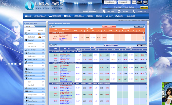Click the Rugby icon in sidebar
172x105 pixels.
26,98
